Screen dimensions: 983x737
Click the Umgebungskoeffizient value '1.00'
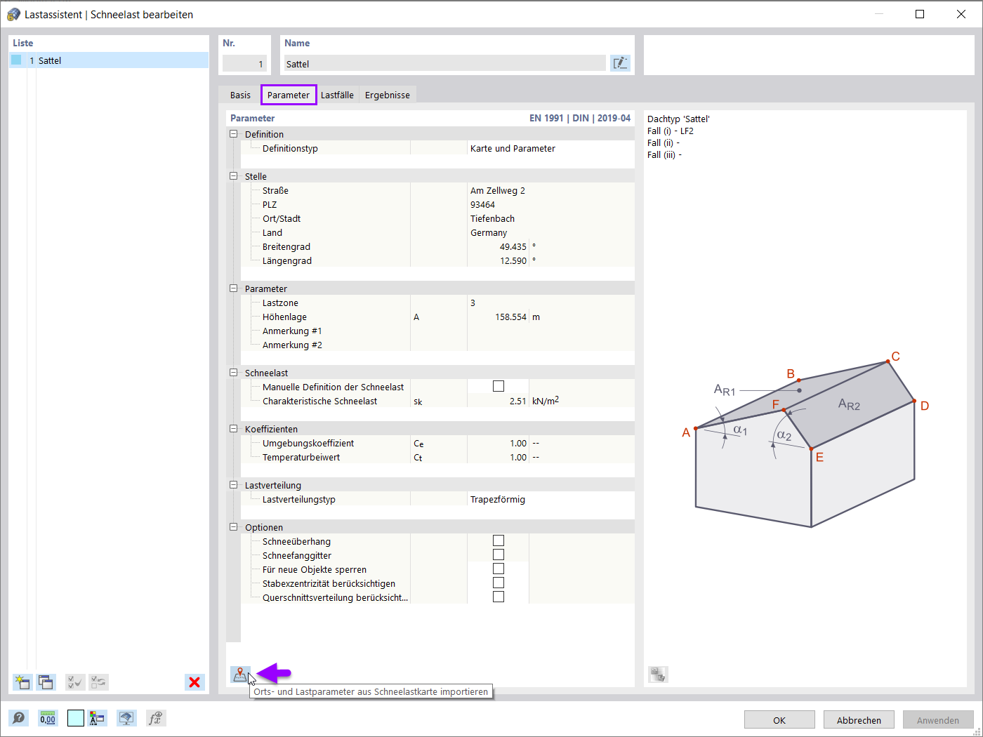(517, 443)
